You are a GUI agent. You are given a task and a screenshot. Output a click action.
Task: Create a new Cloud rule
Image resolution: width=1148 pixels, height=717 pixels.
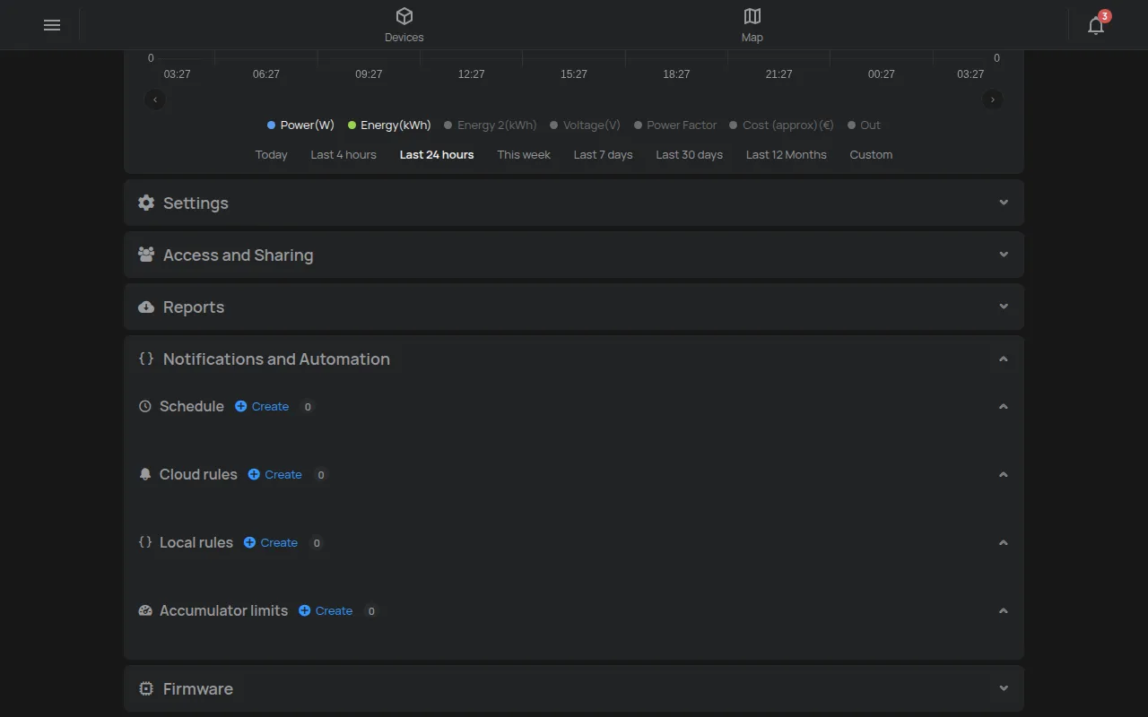pos(275,475)
